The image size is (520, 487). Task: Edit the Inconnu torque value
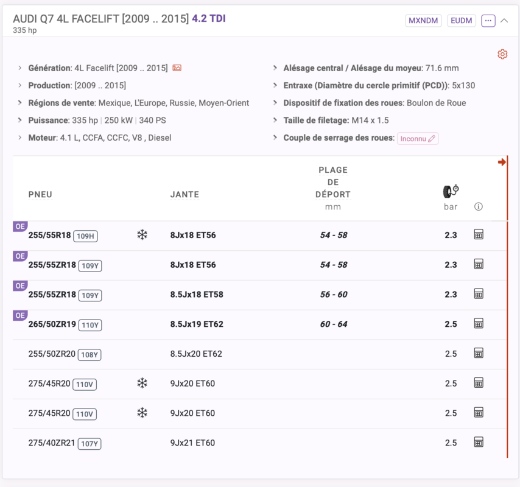(418, 139)
